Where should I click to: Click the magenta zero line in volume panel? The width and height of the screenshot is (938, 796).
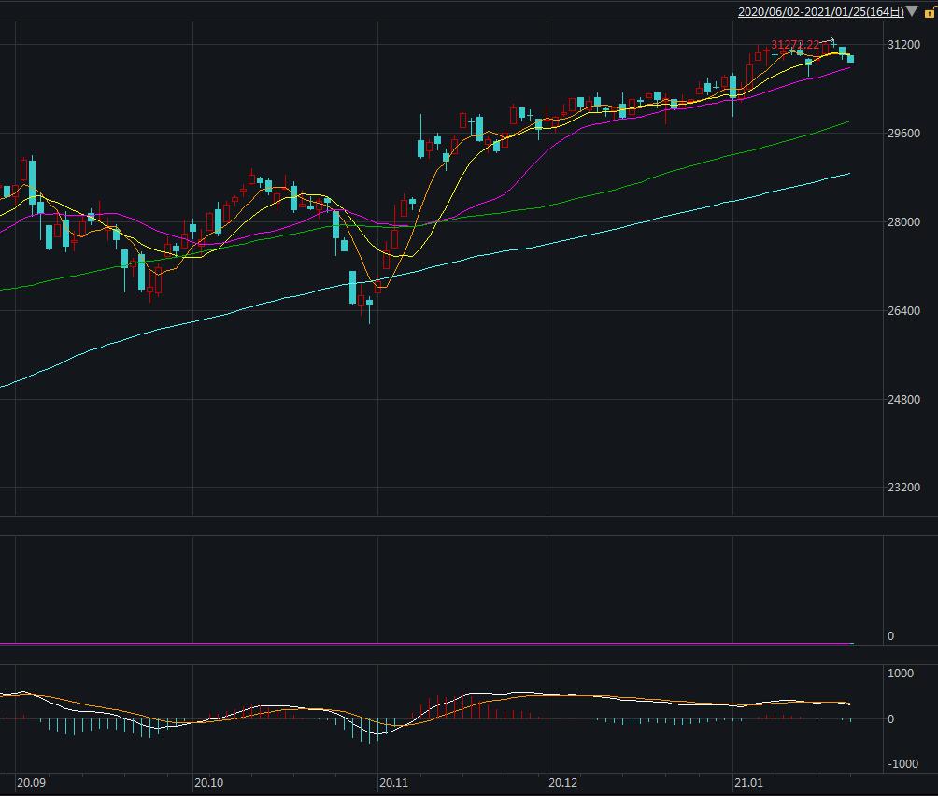427,644
